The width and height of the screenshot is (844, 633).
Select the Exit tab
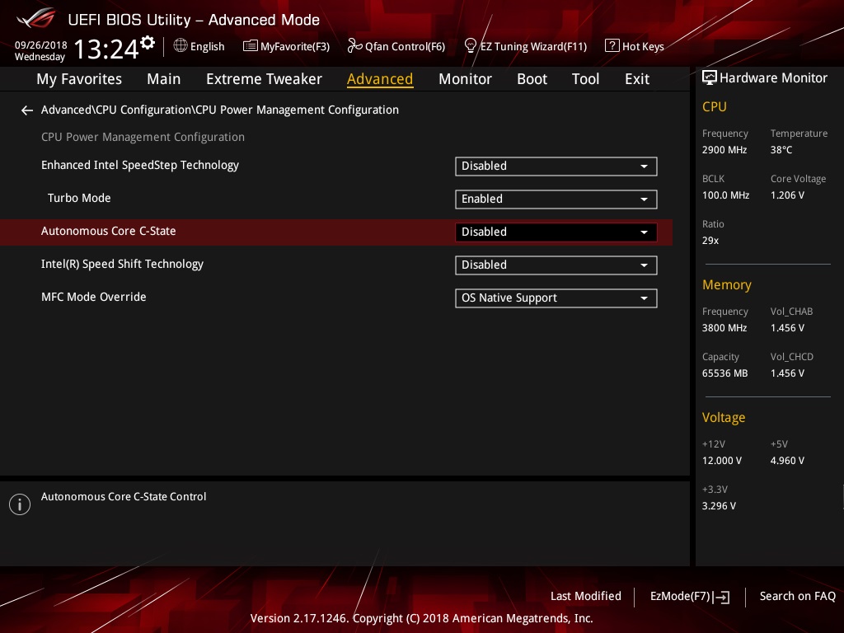pos(637,79)
